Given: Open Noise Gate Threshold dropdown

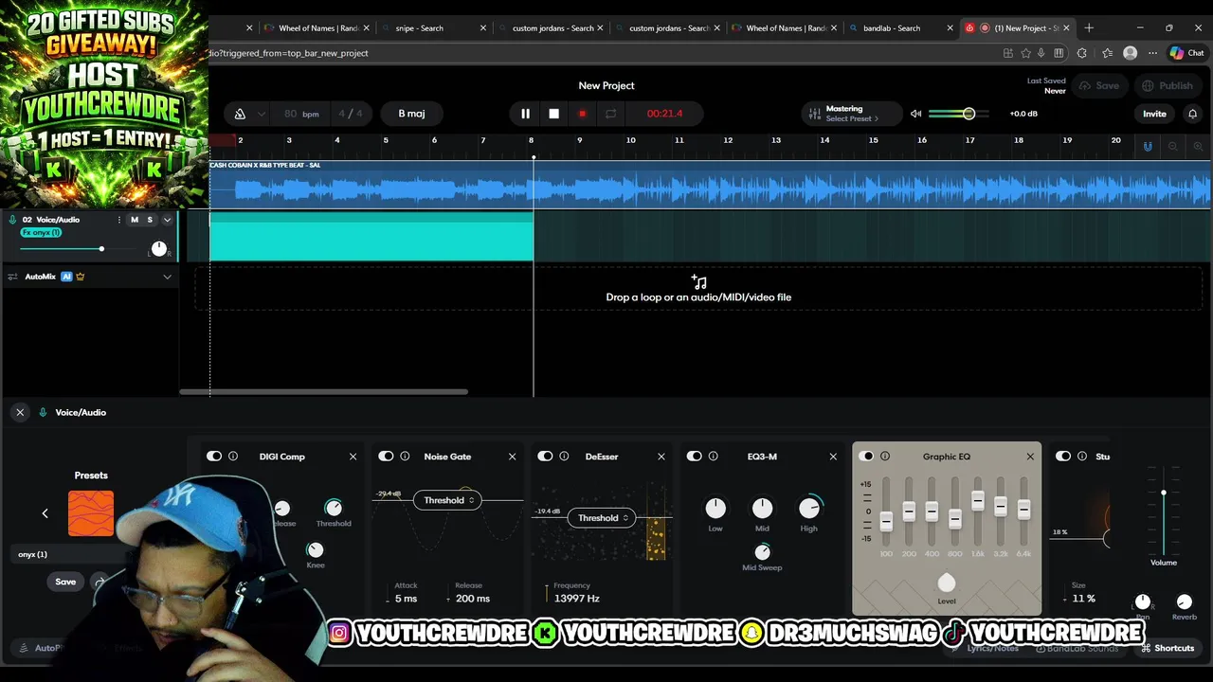Looking at the screenshot, I should point(447,500).
